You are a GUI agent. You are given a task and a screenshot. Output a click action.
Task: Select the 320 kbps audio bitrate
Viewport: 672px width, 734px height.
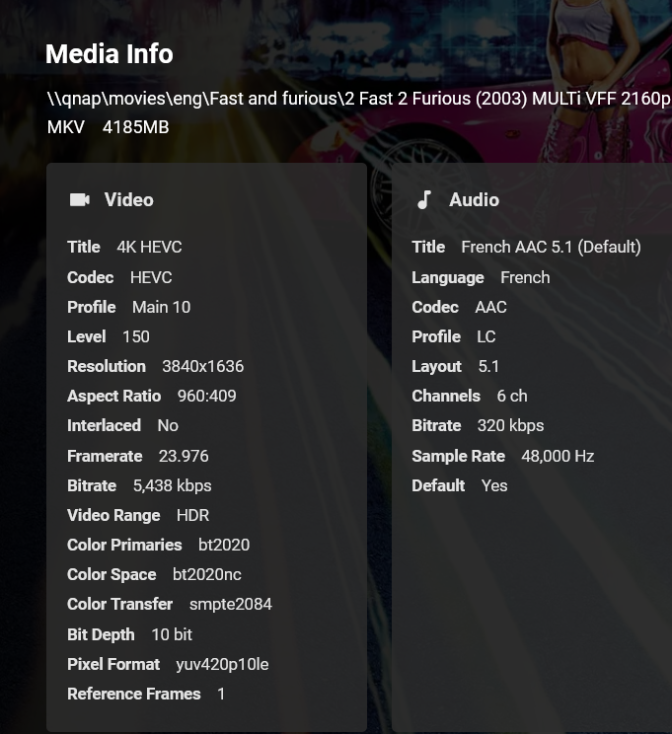coord(509,425)
